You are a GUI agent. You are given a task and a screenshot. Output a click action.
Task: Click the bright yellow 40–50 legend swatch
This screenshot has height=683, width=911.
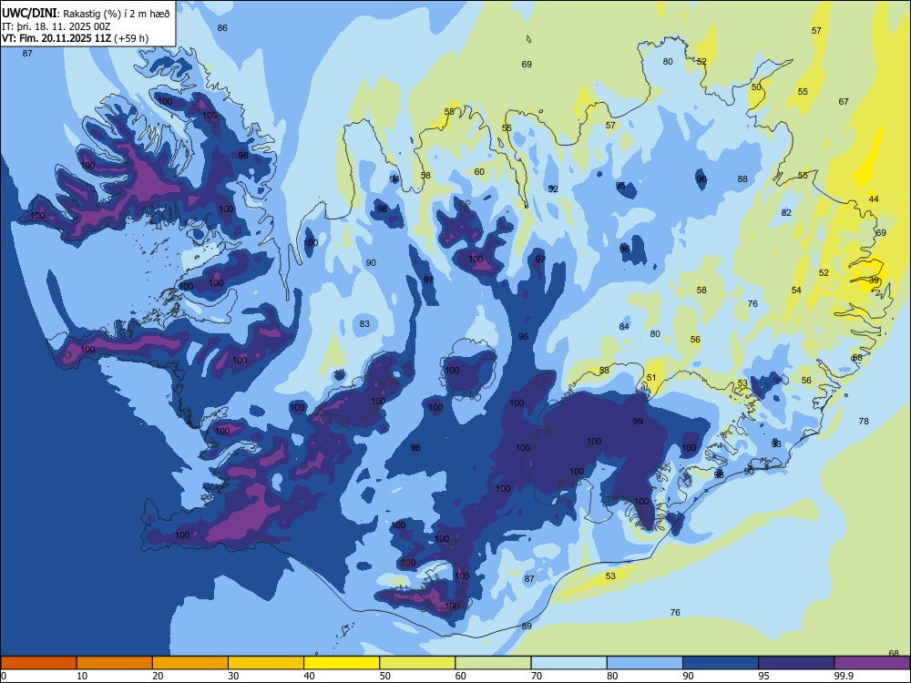[342, 663]
